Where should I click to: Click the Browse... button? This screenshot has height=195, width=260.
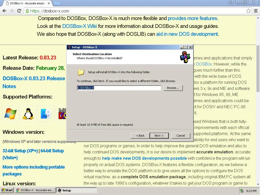(173, 88)
